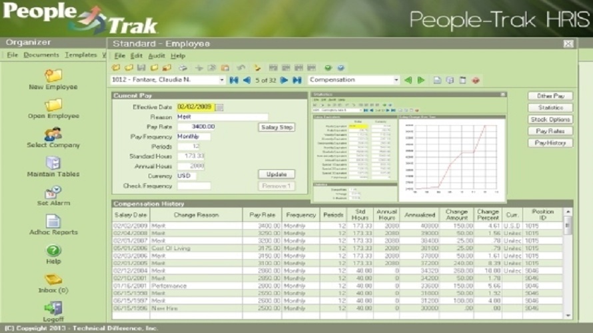
Task: Click the folder with red arrow icon
Action: (x=167, y=68)
